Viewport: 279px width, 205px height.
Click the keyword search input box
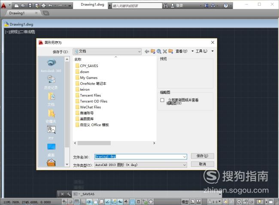click(137, 6)
